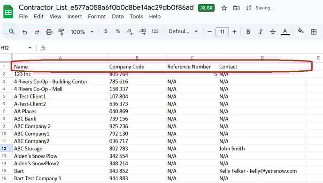Print the spreadsheet using printer icon
Screen dimensions: 323x183
point(49,32)
